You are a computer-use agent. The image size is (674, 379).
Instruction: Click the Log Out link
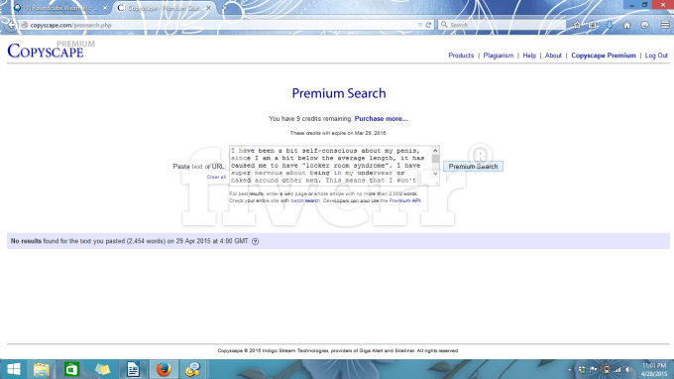coord(656,56)
